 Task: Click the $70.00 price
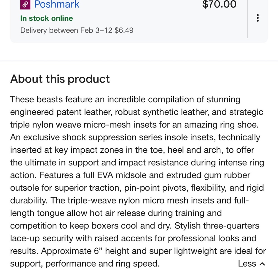pos(219,4)
